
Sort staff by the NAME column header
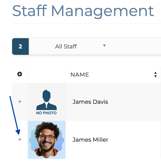pyautogui.click(x=80, y=75)
